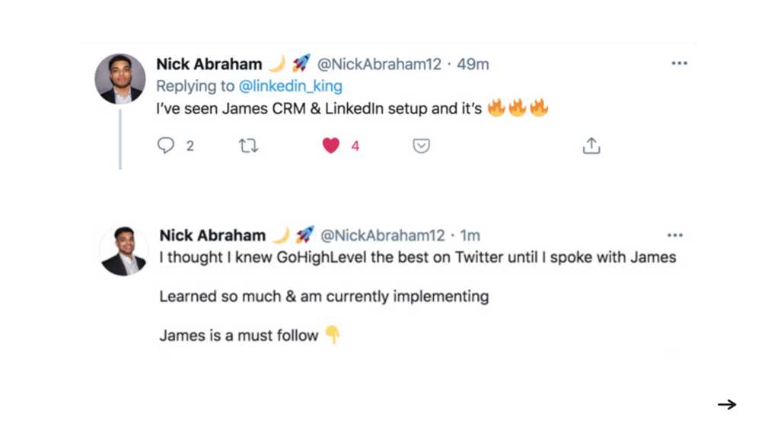The height and width of the screenshot is (430, 765).
Task: Open the share icon on the first tweet
Action: click(x=591, y=145)
